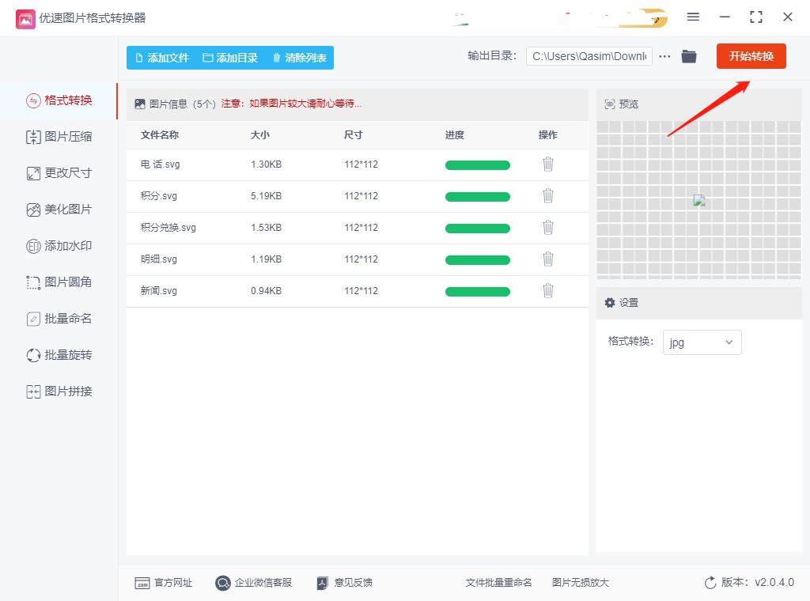Click 添加文件 to add files
Screen dimensions: 810x601
pyautogui.click(x=160, y=58)
